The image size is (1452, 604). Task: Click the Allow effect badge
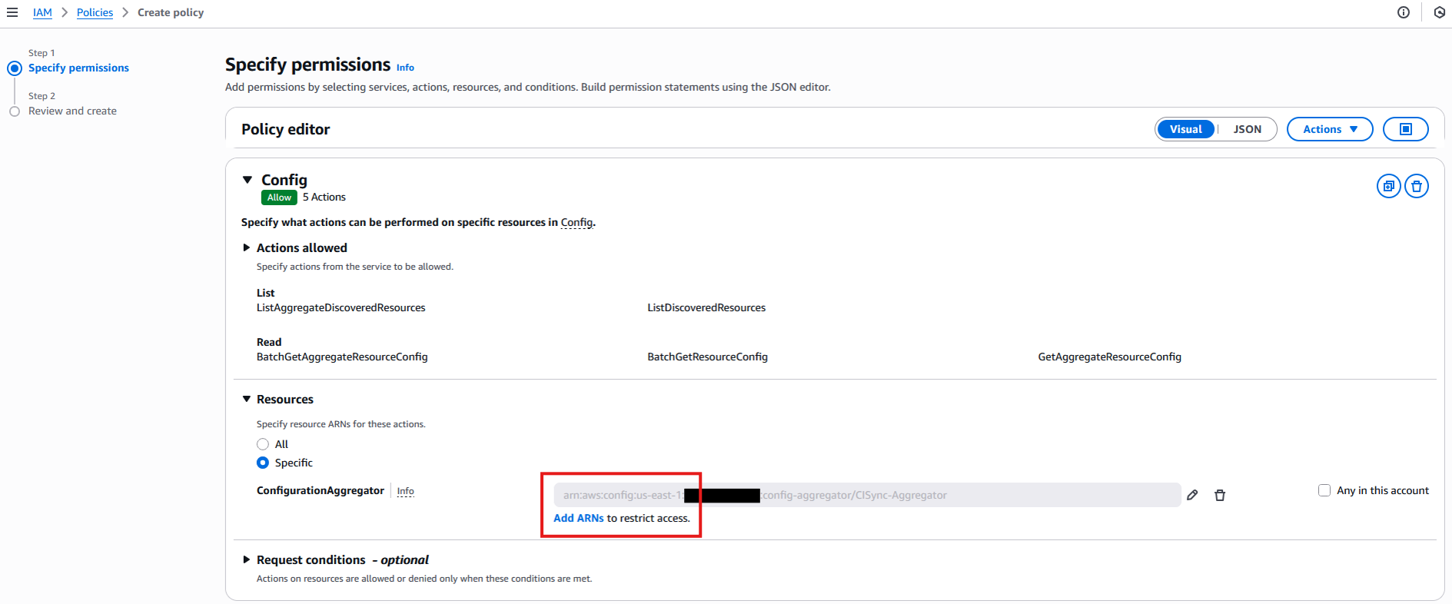[x=279, y=197]
